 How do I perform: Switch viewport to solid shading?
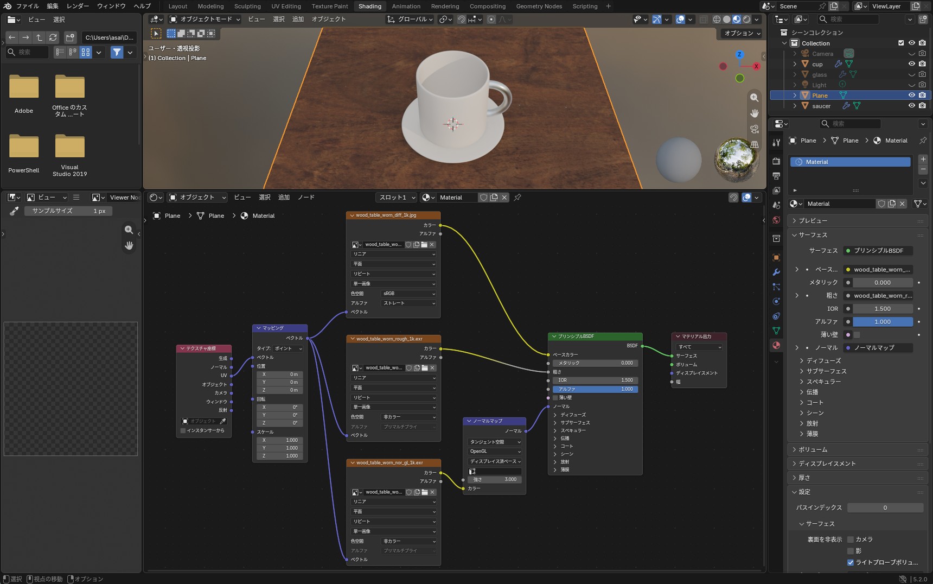(727, 19)
